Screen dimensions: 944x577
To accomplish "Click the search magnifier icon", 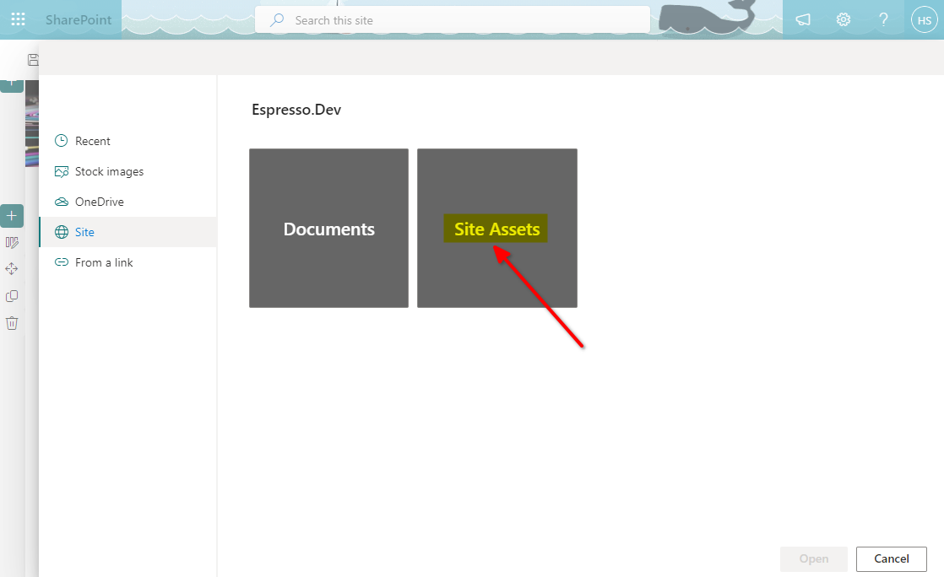I will [277, 20].
